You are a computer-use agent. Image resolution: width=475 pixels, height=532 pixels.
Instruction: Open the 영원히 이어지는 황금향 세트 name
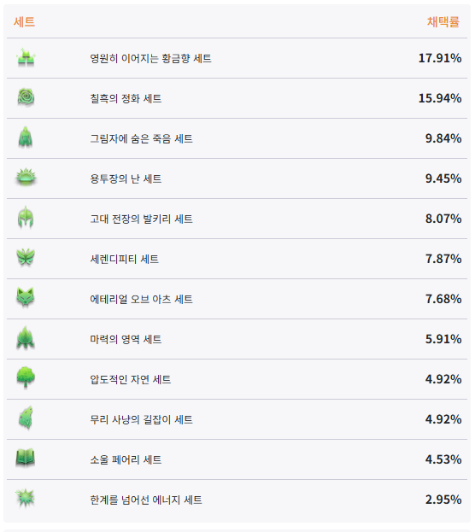[150, 58]
